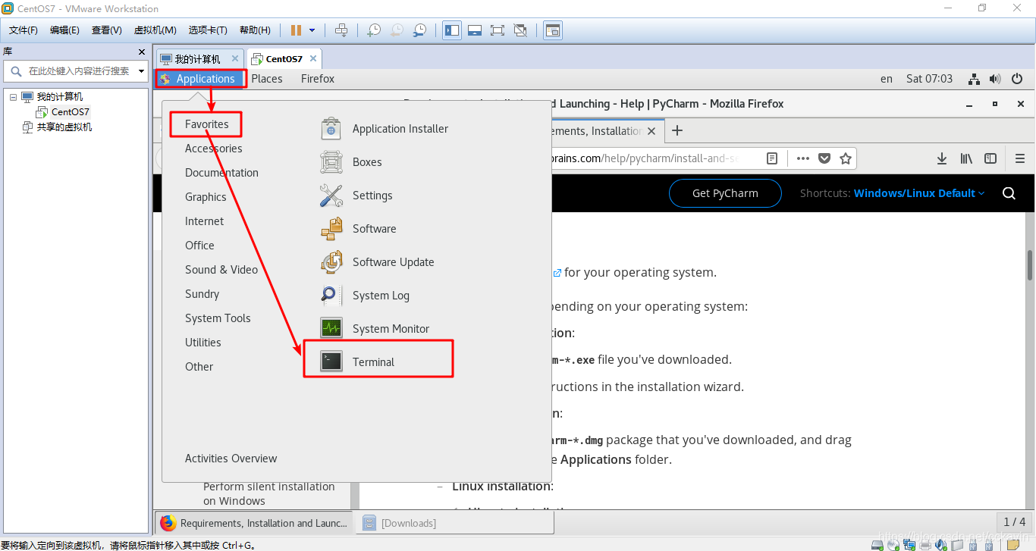Close the CentOS7 VM tab
1036x551 pixels.
313,58
